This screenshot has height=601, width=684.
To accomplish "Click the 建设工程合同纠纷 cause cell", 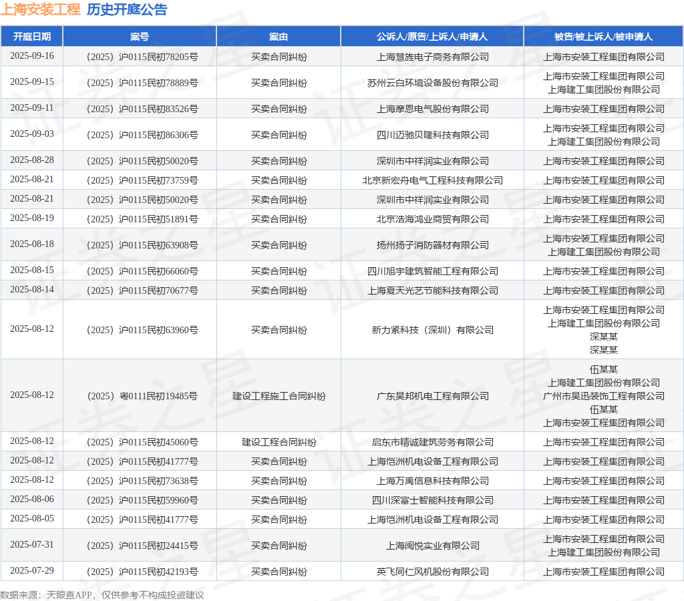I will tap(279, 442).
